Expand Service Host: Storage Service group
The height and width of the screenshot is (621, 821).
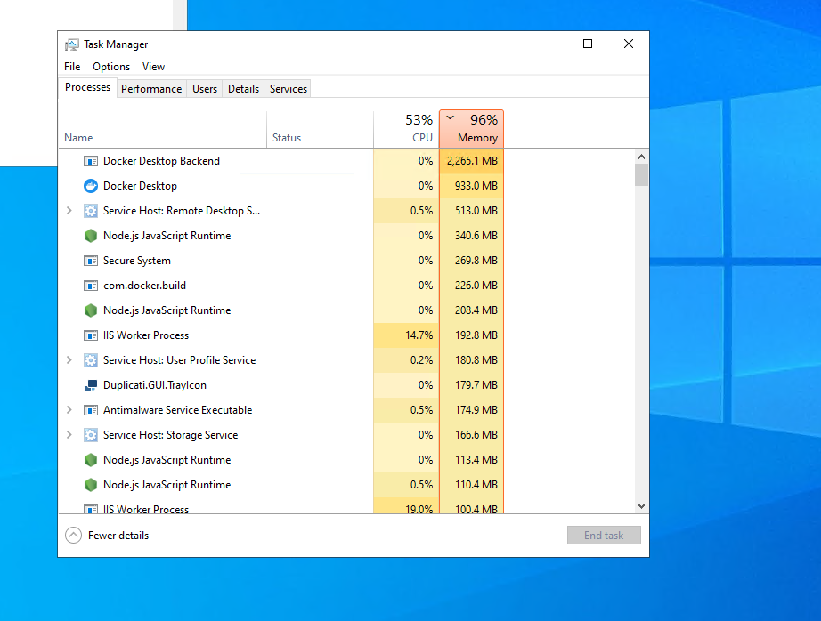[x=69, y=435]
